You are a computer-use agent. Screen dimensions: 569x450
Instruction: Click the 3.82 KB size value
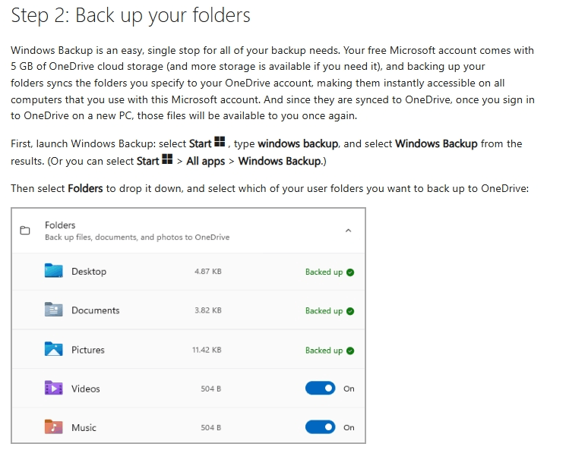pyautogui.click(x=208, y=310)
